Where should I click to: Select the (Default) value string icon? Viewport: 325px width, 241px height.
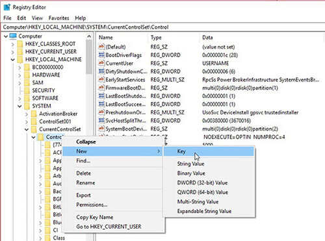tap(101, 47)
